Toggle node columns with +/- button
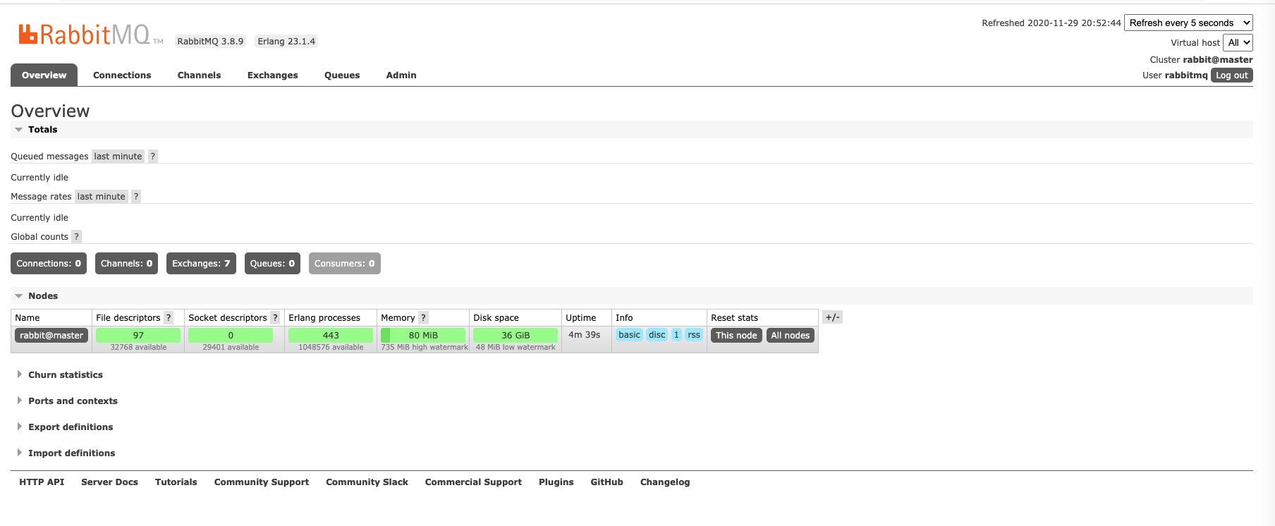 click(832, 317)
